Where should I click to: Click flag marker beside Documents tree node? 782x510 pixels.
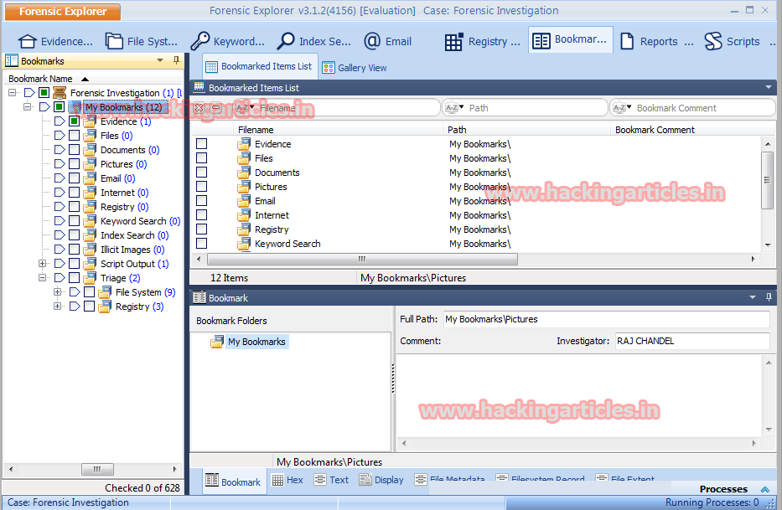(x=60, y=150)
